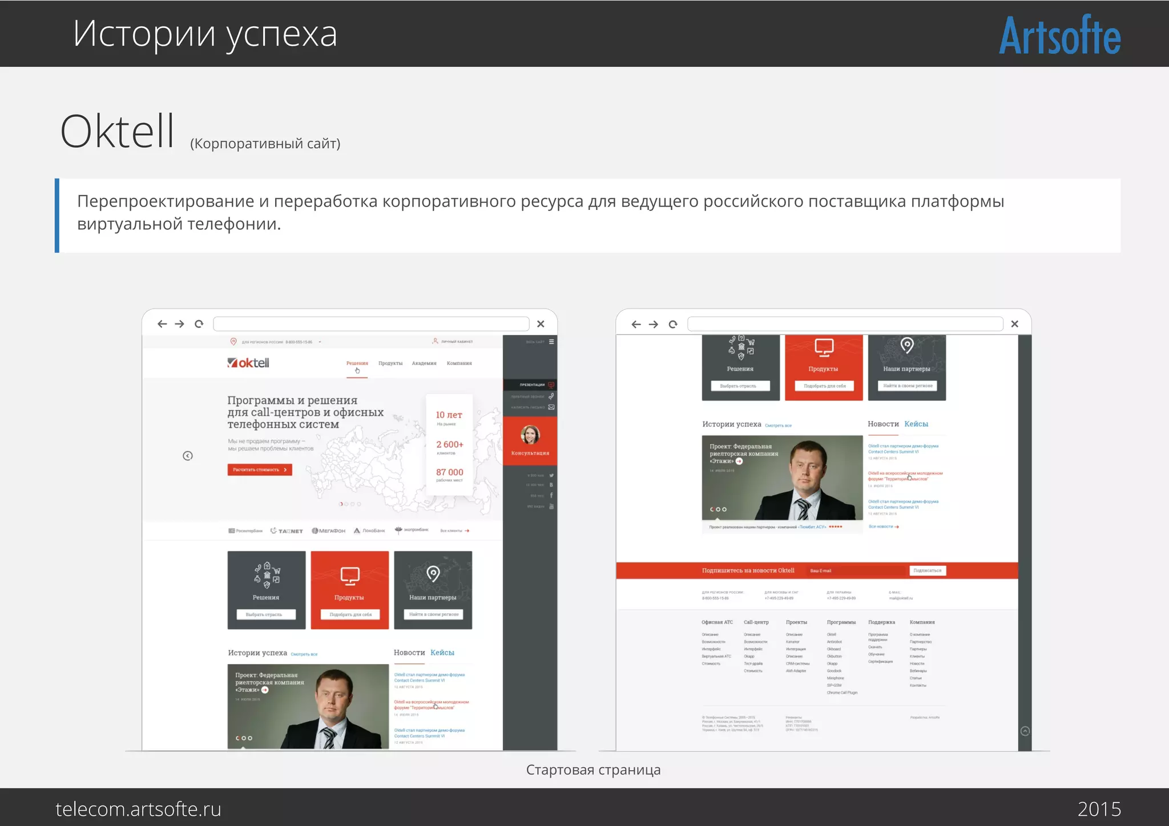Click Найти в своем регионе in right mockup
This screenshot has height=826, width=1169.
[908, 386]
